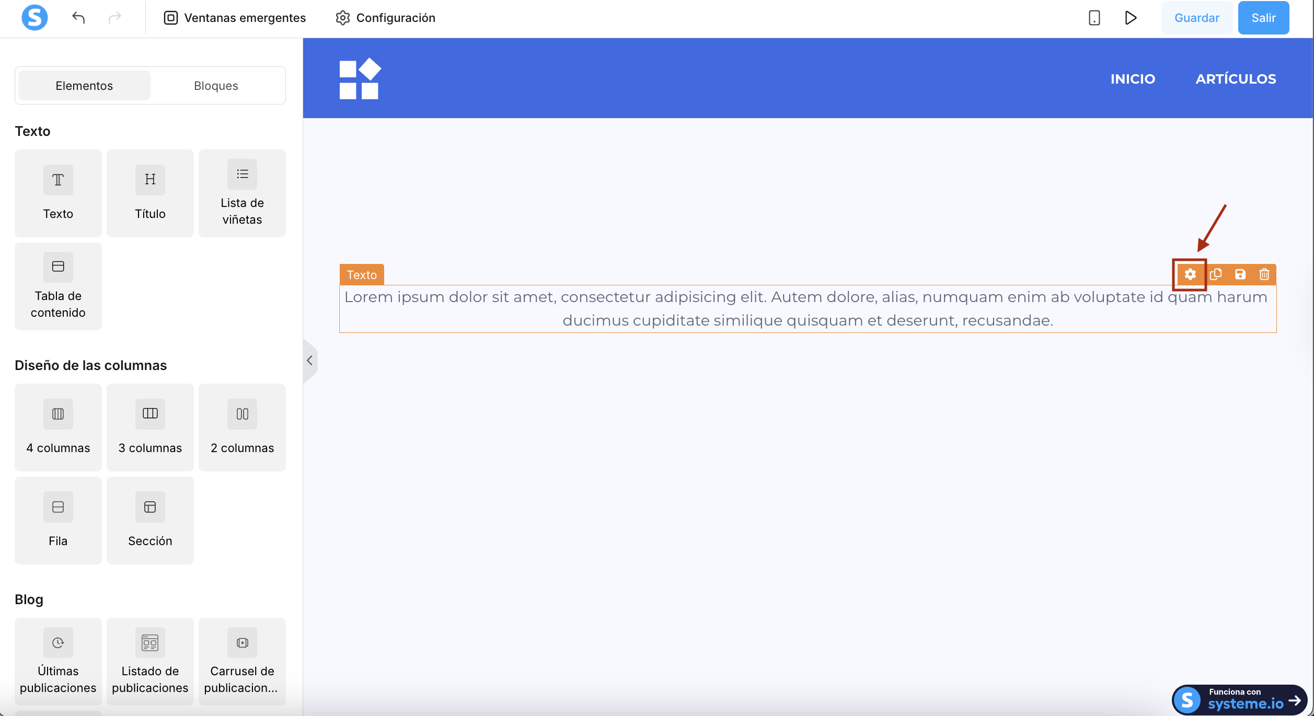Duplicate the selected Texto block

point(1215,274)
